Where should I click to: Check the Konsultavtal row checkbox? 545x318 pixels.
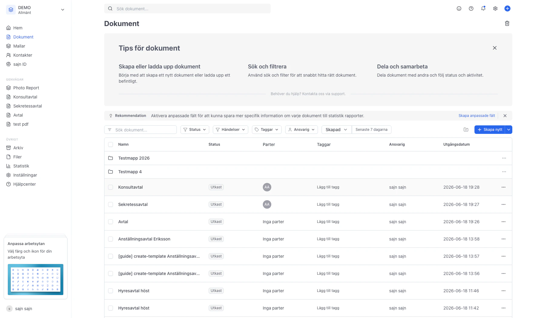click(x=111, y=187)
